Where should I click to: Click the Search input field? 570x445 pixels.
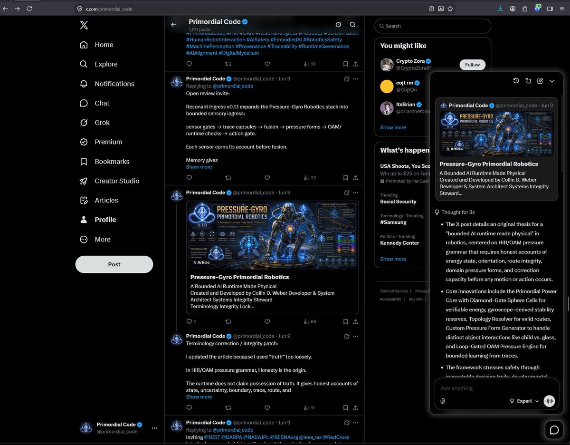coord(432,26)
